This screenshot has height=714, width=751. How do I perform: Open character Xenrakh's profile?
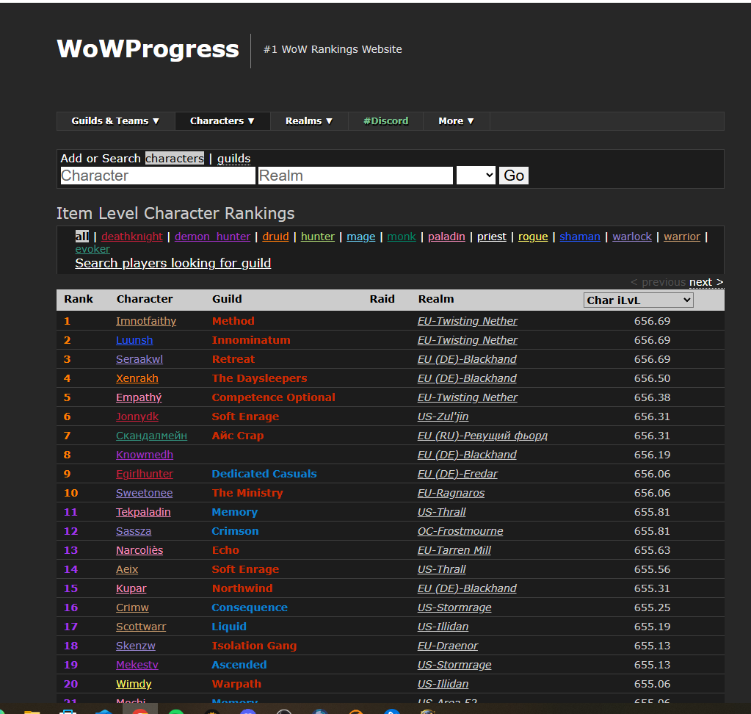(x=137, y=378)
